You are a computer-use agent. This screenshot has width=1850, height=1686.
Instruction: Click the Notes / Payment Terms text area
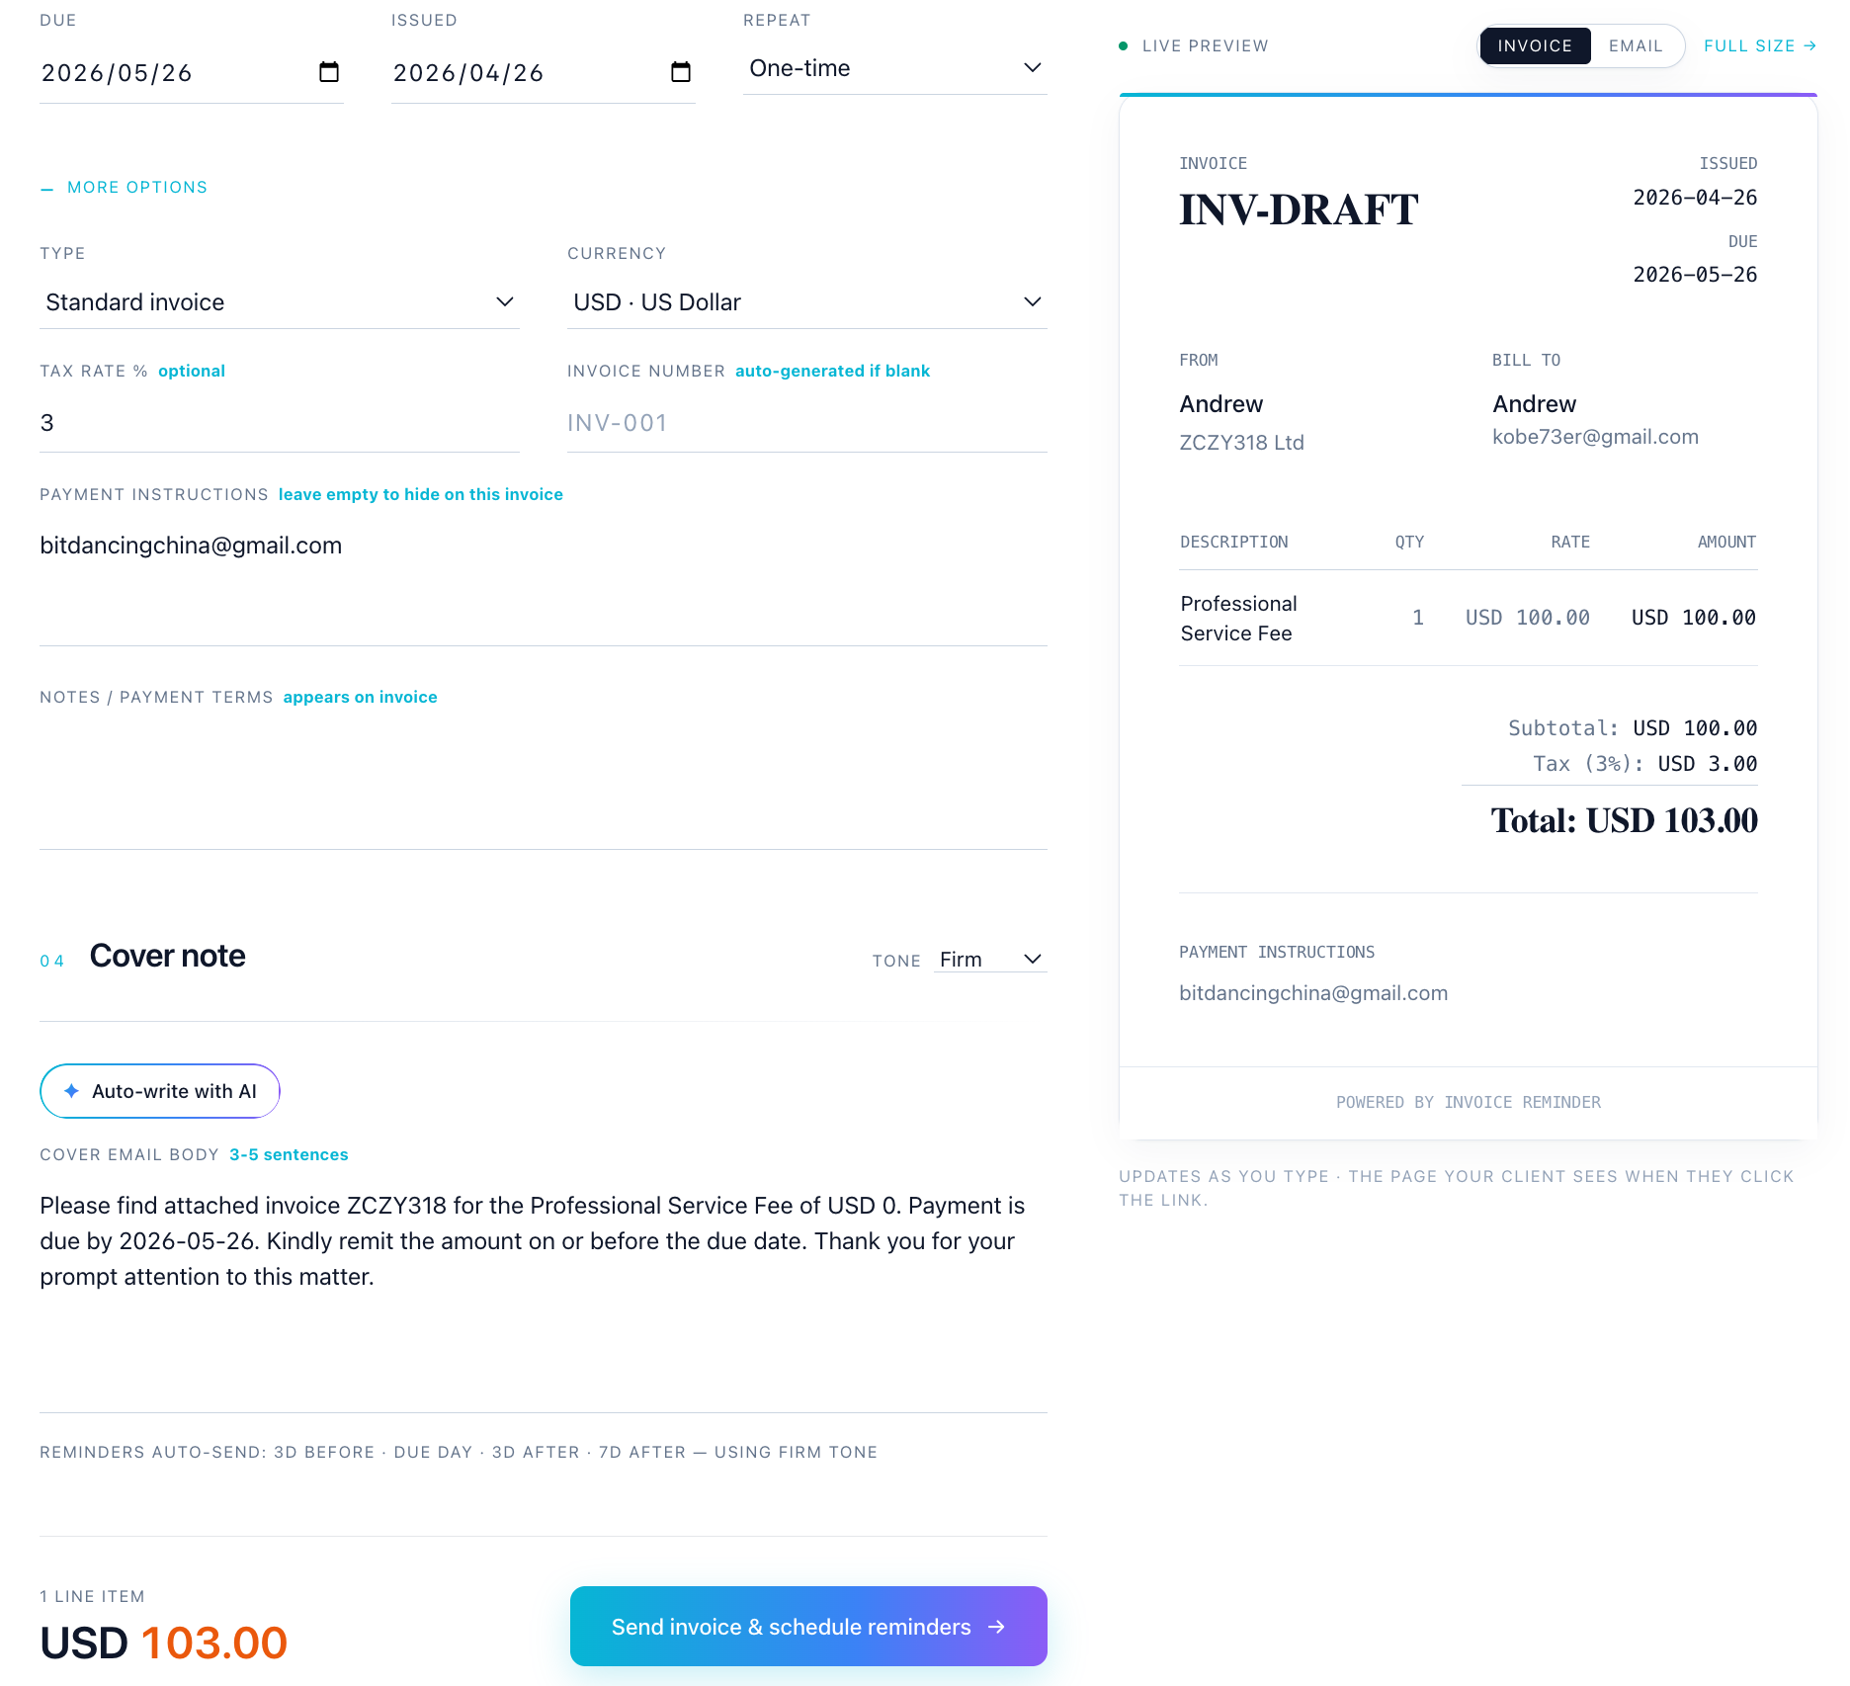(542, 771)
